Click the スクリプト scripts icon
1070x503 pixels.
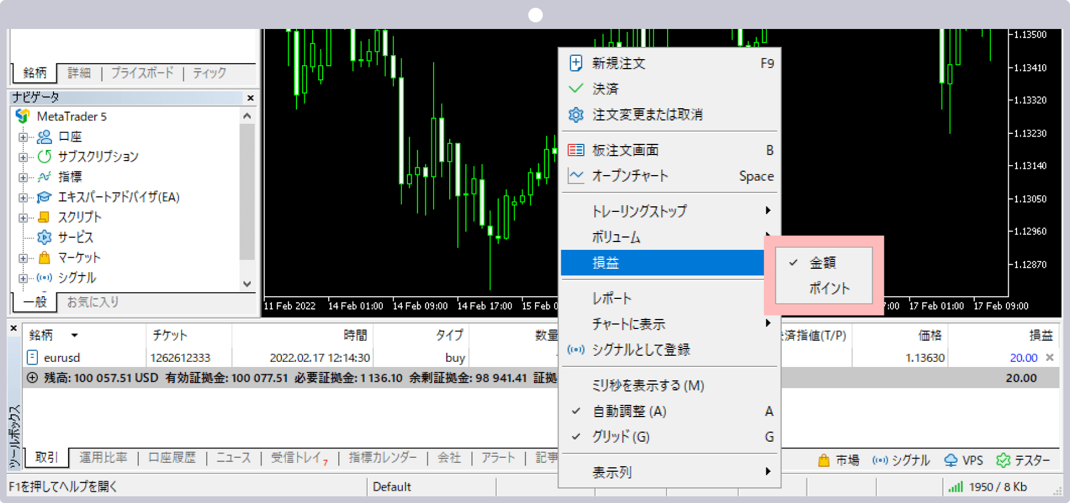(x=44, y=217)
